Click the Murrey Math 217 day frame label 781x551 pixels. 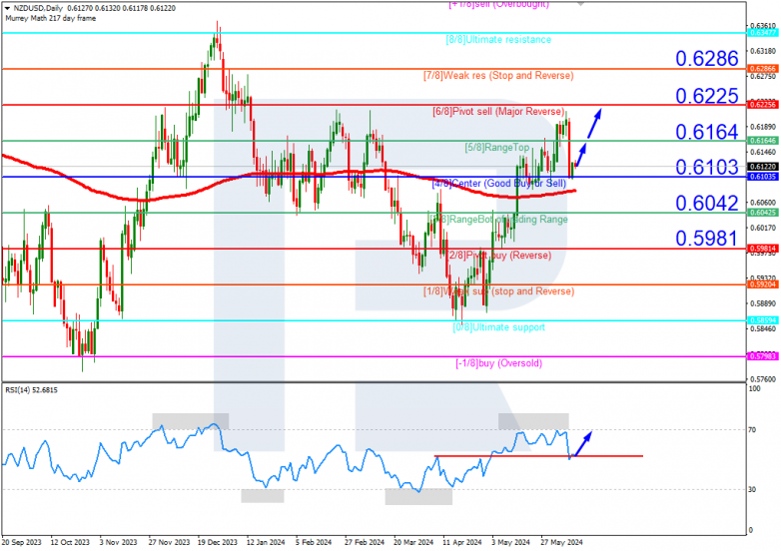pos(50,18)
